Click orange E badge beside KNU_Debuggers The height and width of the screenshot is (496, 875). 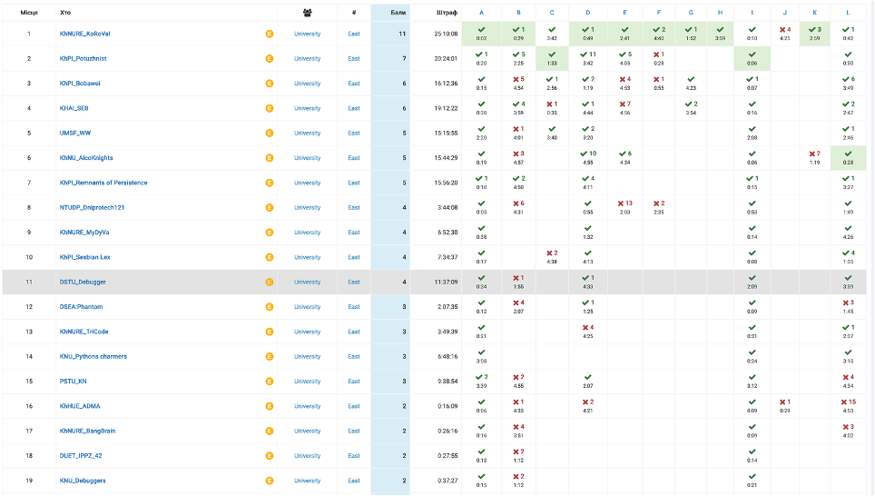[270, 481]
